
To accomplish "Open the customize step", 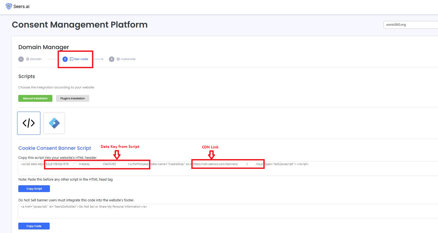I will (128, 59).
